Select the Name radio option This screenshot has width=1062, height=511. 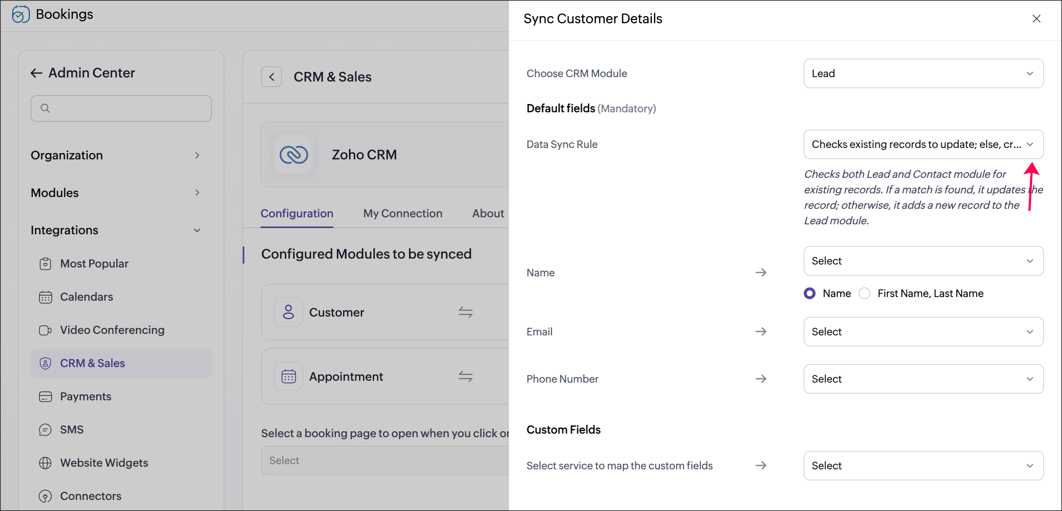pyautogui.click(x=809, y=293)
